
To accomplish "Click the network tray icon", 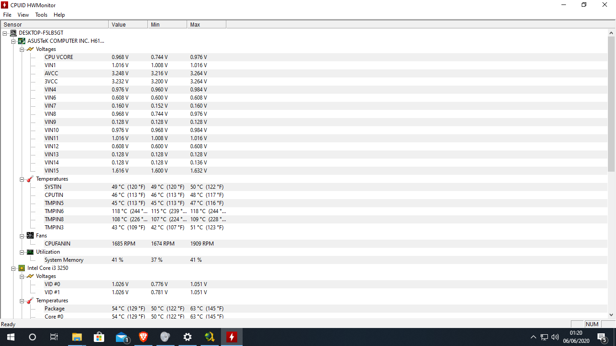I will coord(544,337).
